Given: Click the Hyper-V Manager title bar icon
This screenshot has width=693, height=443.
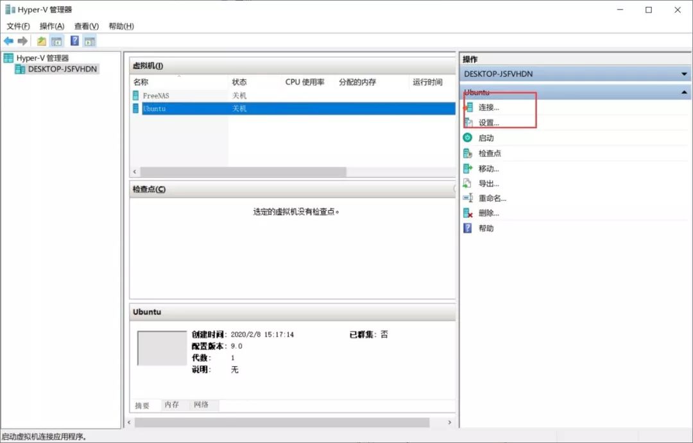Looking at the screenshot, I should (x=10, y=9).
